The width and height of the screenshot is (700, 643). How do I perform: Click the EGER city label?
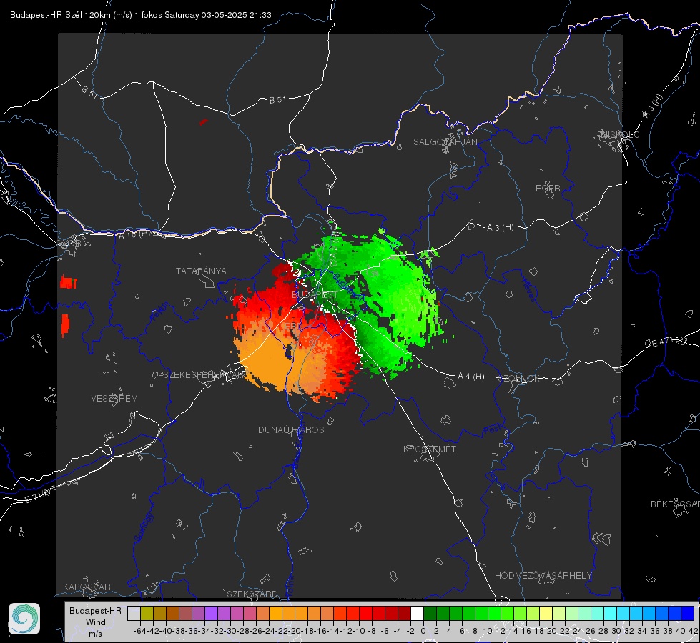[548, 189]
